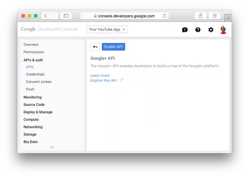Viewport: 249px width, 178px height.
Task: Open the user account avatar
Action: click(223, 30)
